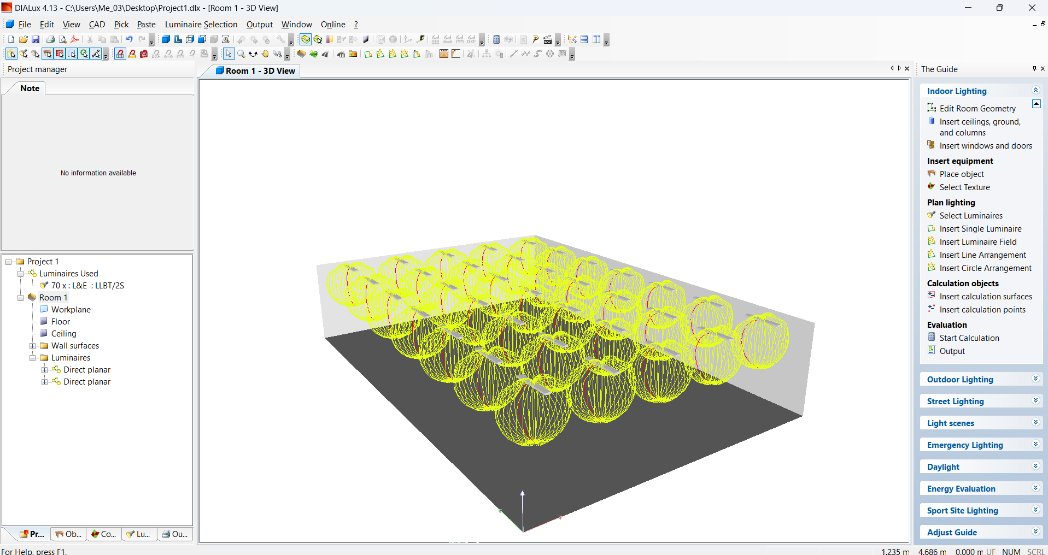Click the new interior room toolbar icon
1048x555 pixels.
point(301,54)
